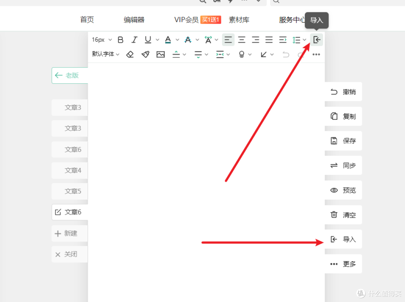Click the eraser clear-format icon
Screen dimensions: 405x302
(130, 54)
